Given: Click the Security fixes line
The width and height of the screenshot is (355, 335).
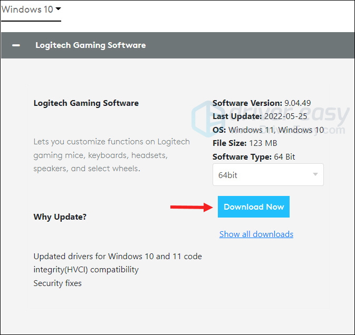Looking at the screenshot, I should point(57,283).
